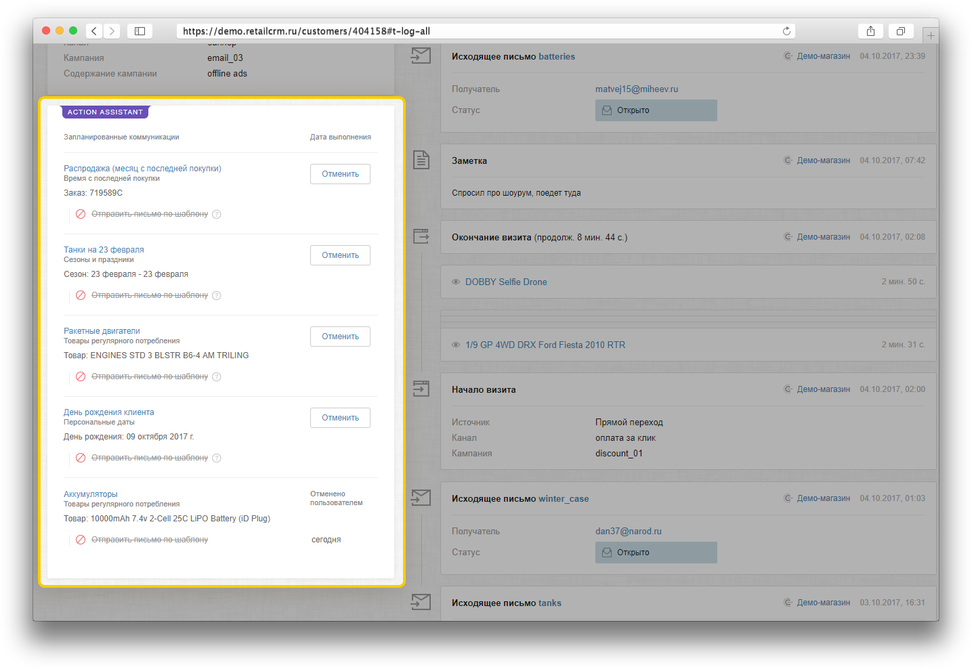Open the Ракетные двигатели link
The image size is (972, 669).
click(x=102, y=331)
